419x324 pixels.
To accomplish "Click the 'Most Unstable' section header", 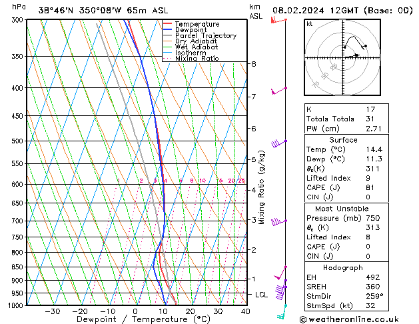I will click(x=342, y=209).
